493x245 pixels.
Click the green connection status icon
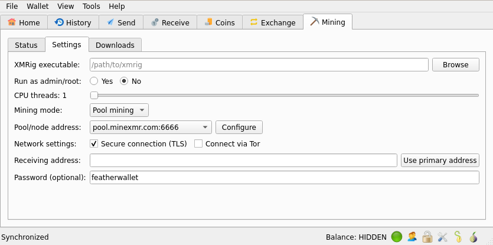coord(397,237)
